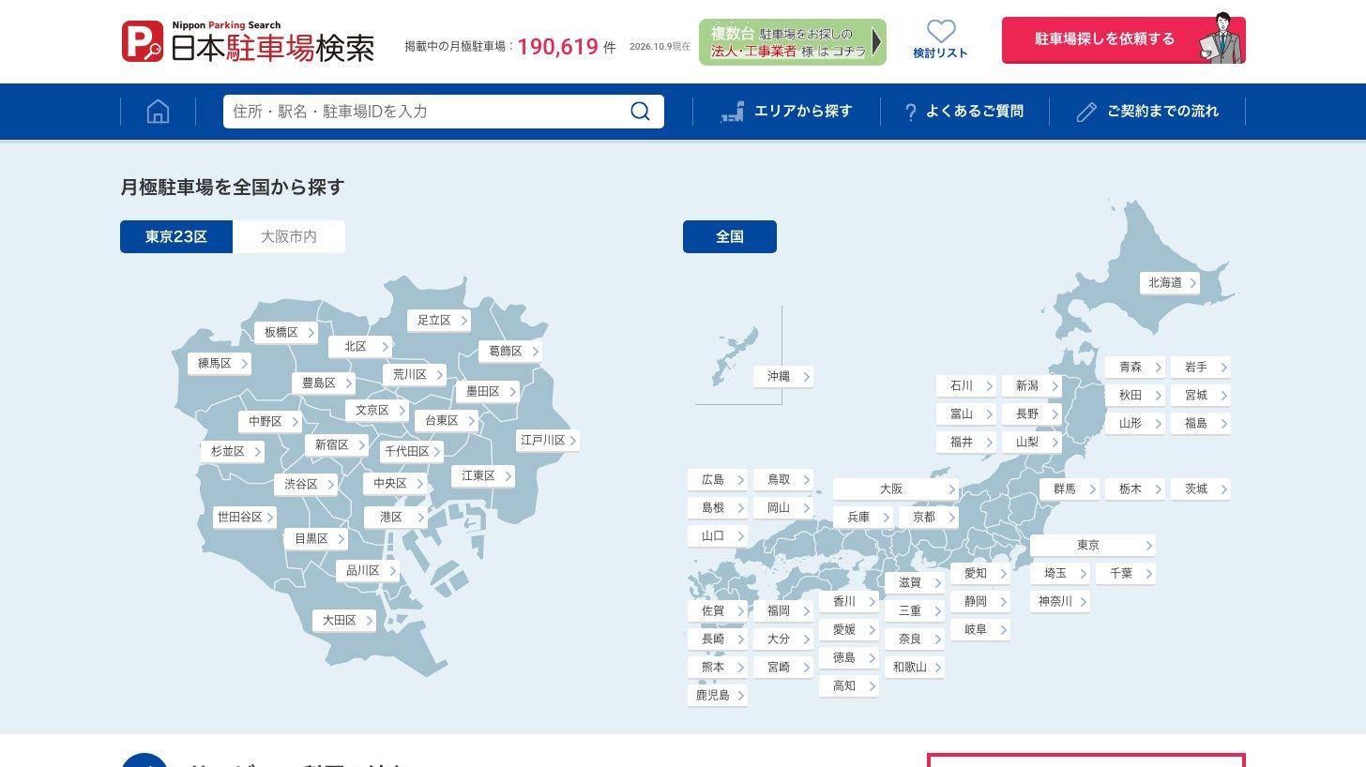Click the magnifier search icon
Image resolution: width=1366 pixels, height=767 pixels.
(x=640, y=112)
